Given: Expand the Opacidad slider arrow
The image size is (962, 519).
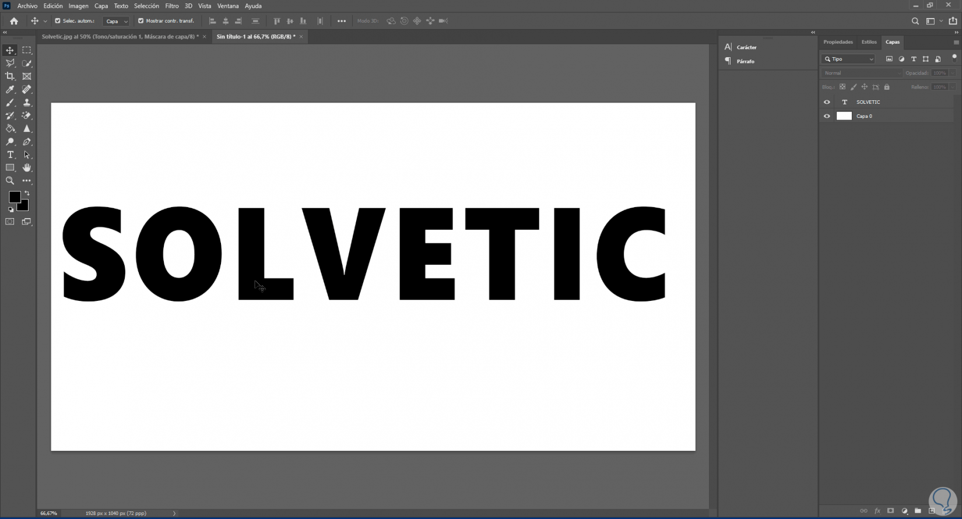Looking at the screenshot, I should point(953,73).
